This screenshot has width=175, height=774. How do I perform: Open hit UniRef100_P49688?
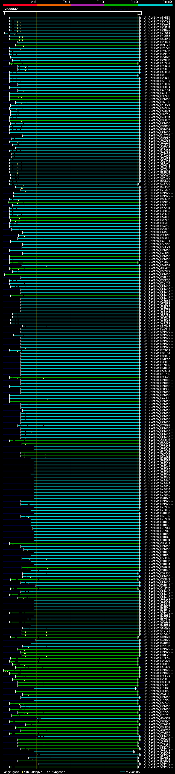click(x=157, y=36)
